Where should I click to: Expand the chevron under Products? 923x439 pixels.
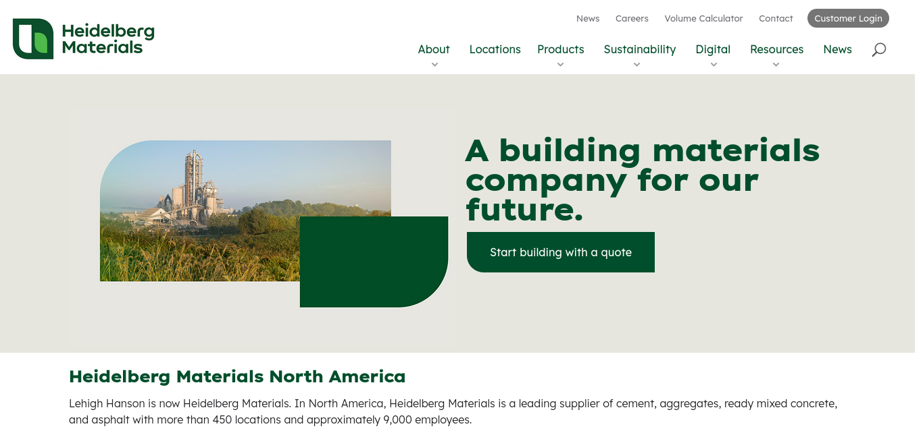(x=560, y=65)
